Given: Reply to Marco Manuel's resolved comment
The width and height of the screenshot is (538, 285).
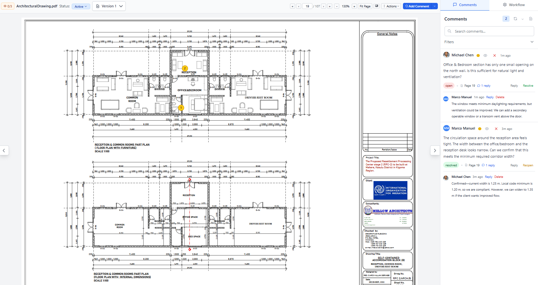Looking at the screenshot, I should coord(514,165).
